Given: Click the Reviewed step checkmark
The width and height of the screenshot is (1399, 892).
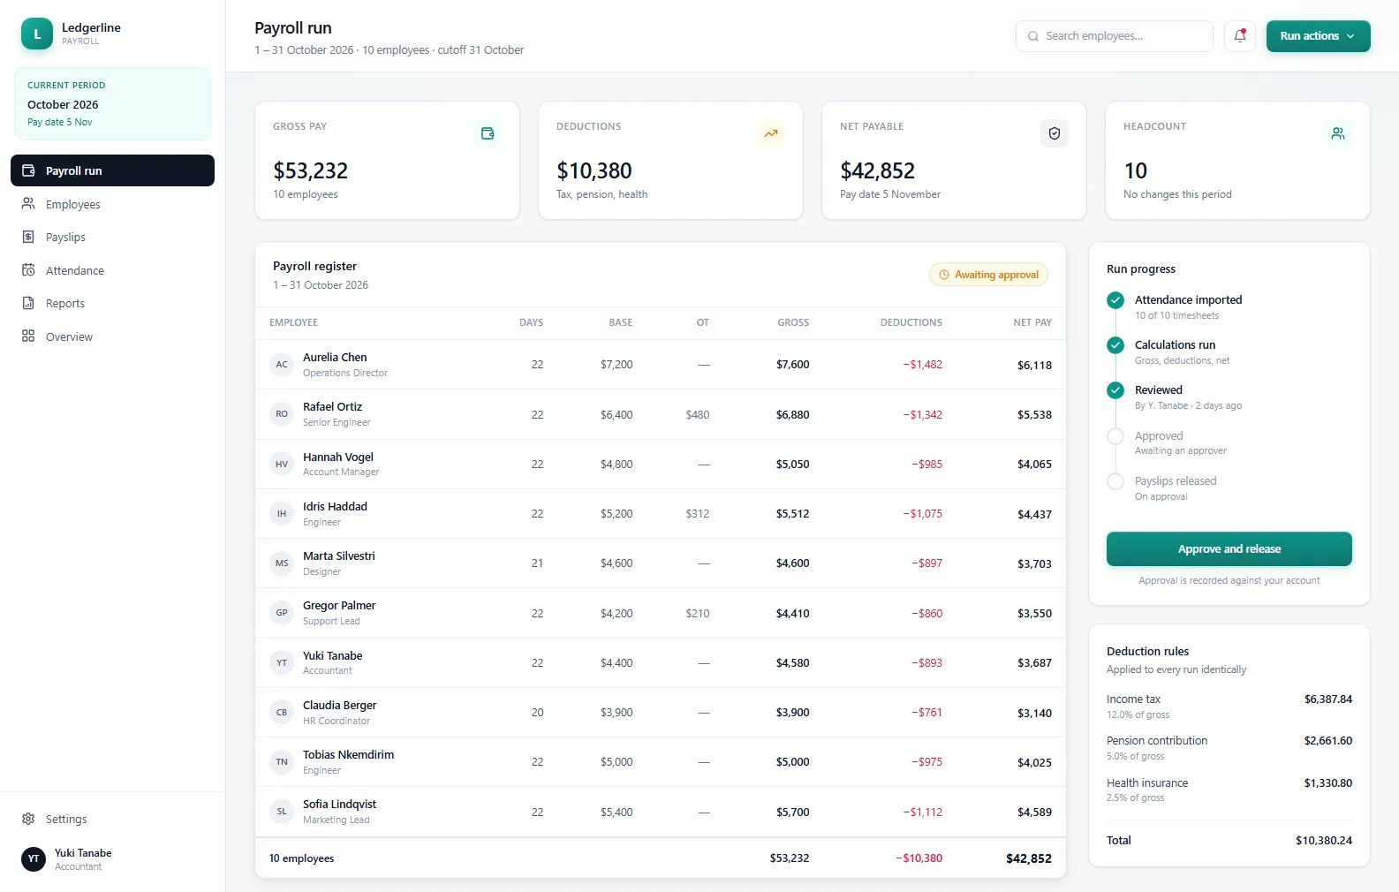Looking at the screenshot, I should click(1115, 390).
